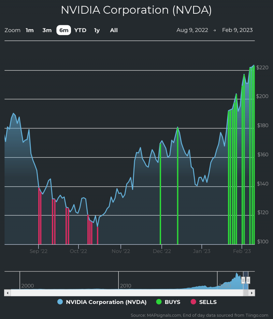Viewport: 273px width, 319px height.
Task: Edit the Feb 9, 2023 end date
Action: click(x=238, y=30)
